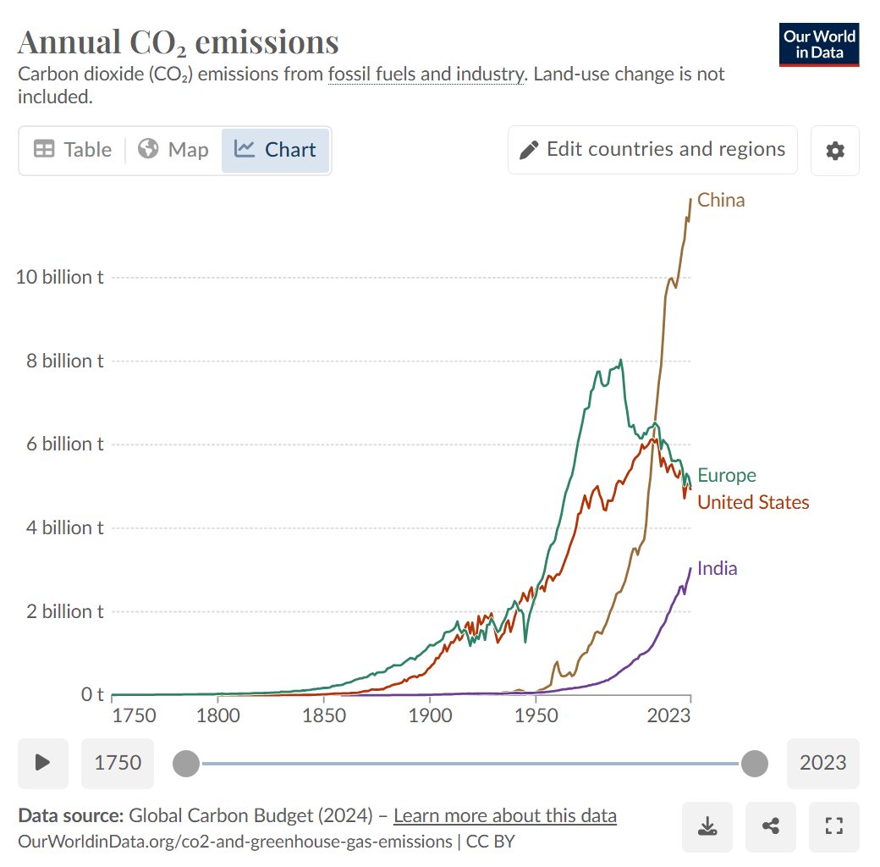Select the India line label
The image size is (880, 867).
(x=717, y=568)
